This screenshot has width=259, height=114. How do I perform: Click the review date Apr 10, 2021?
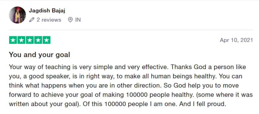tap(236, 40)
